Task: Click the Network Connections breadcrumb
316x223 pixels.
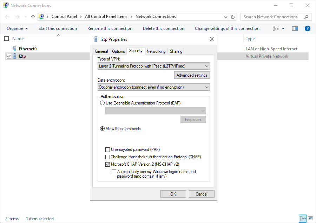Action: (x=156, y=17)
